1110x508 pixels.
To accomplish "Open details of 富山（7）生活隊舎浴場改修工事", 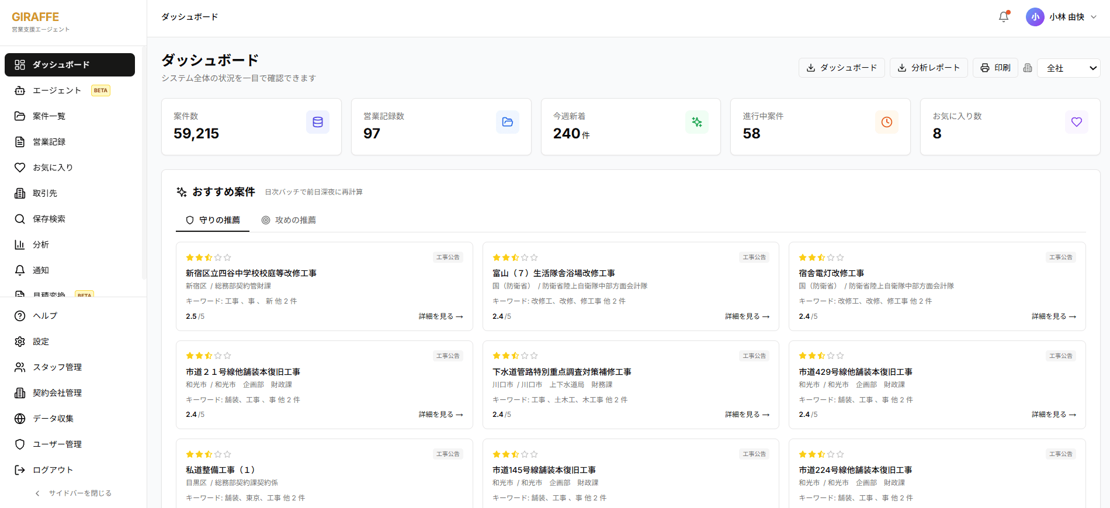I will click(747, 316).
